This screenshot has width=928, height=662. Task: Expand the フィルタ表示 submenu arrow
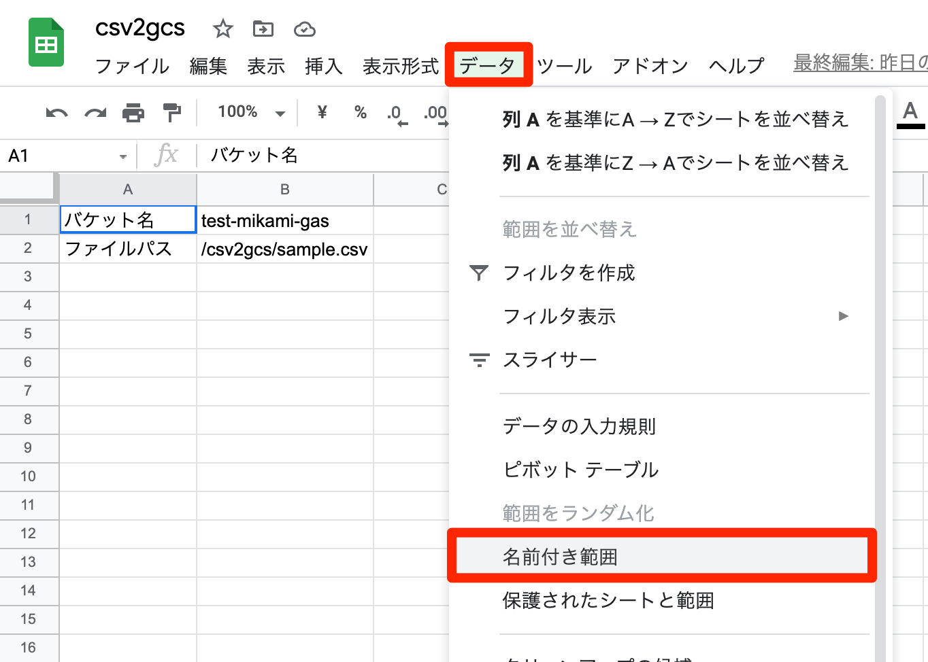844,316
